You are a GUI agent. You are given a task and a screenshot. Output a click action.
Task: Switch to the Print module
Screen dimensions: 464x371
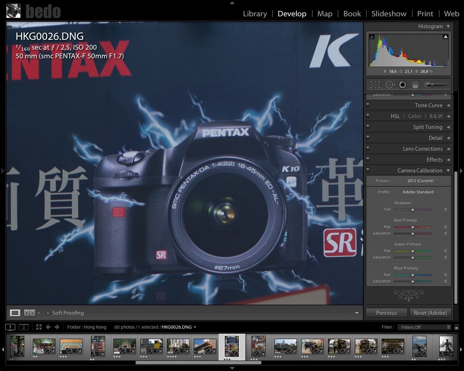pyautogui.click(x=425, y=14)
